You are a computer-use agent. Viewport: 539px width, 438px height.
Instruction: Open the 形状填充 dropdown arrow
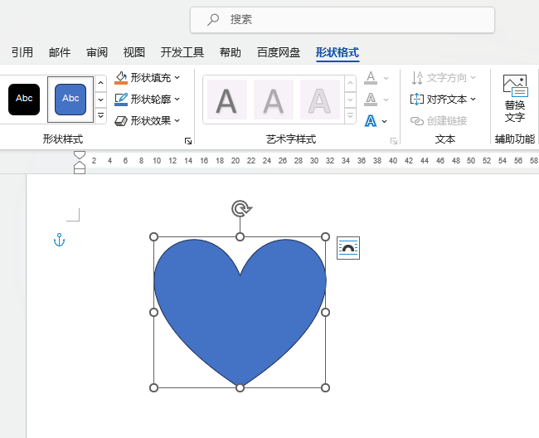177,78
